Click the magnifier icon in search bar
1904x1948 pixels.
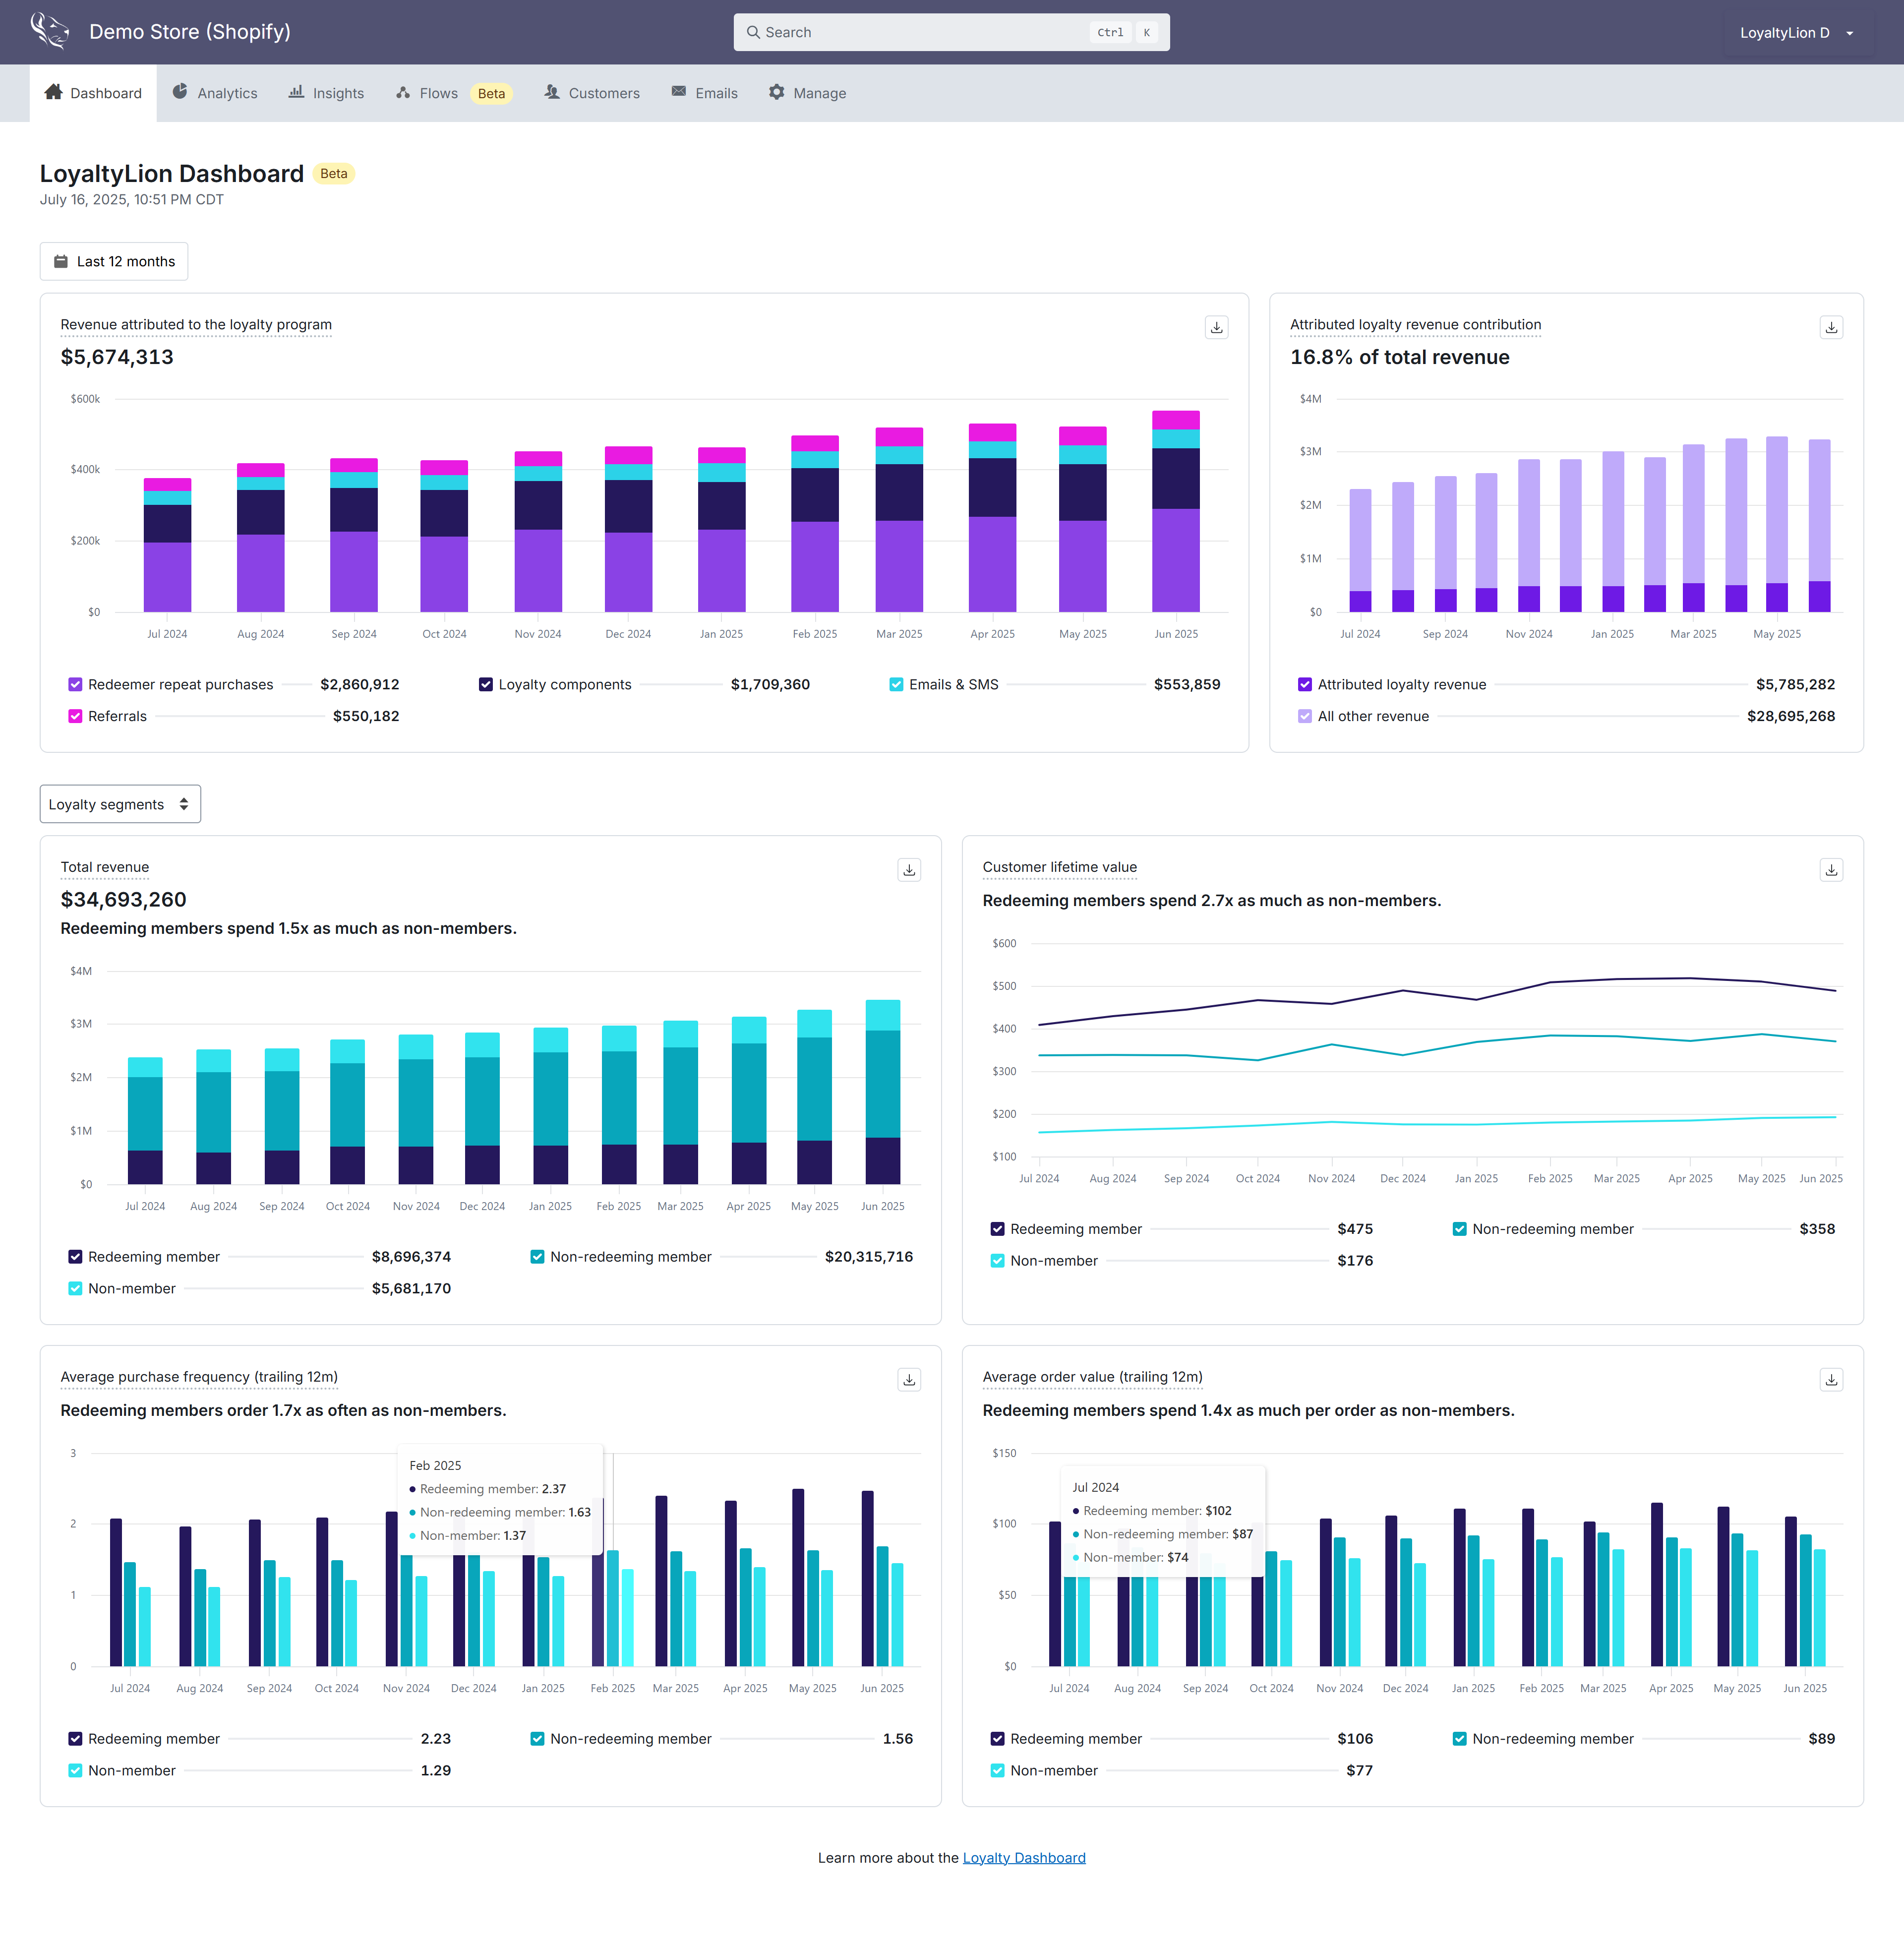(x=753, y=32)
